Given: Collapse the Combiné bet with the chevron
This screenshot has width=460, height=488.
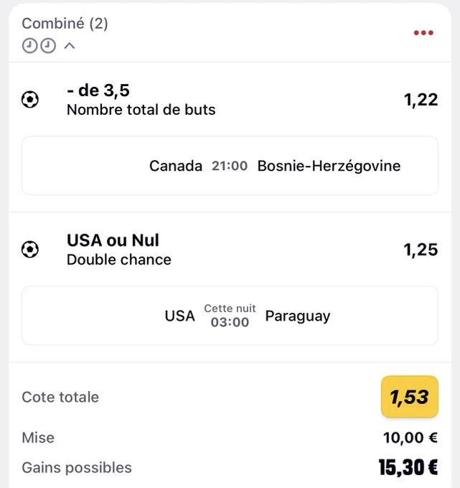Looking at the screenshot, I should 70,46.
